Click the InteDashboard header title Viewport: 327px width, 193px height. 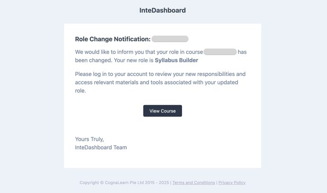pos(163,10)
